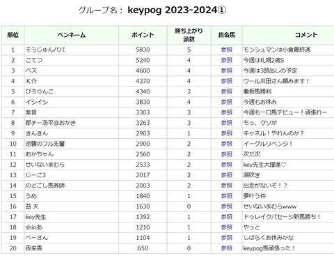Open 参照 link for key先生 row
Viewport: 334px width, 256px height.
227,217
